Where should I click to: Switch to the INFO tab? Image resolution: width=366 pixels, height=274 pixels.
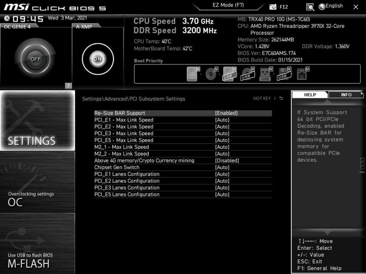pos(347,95)
